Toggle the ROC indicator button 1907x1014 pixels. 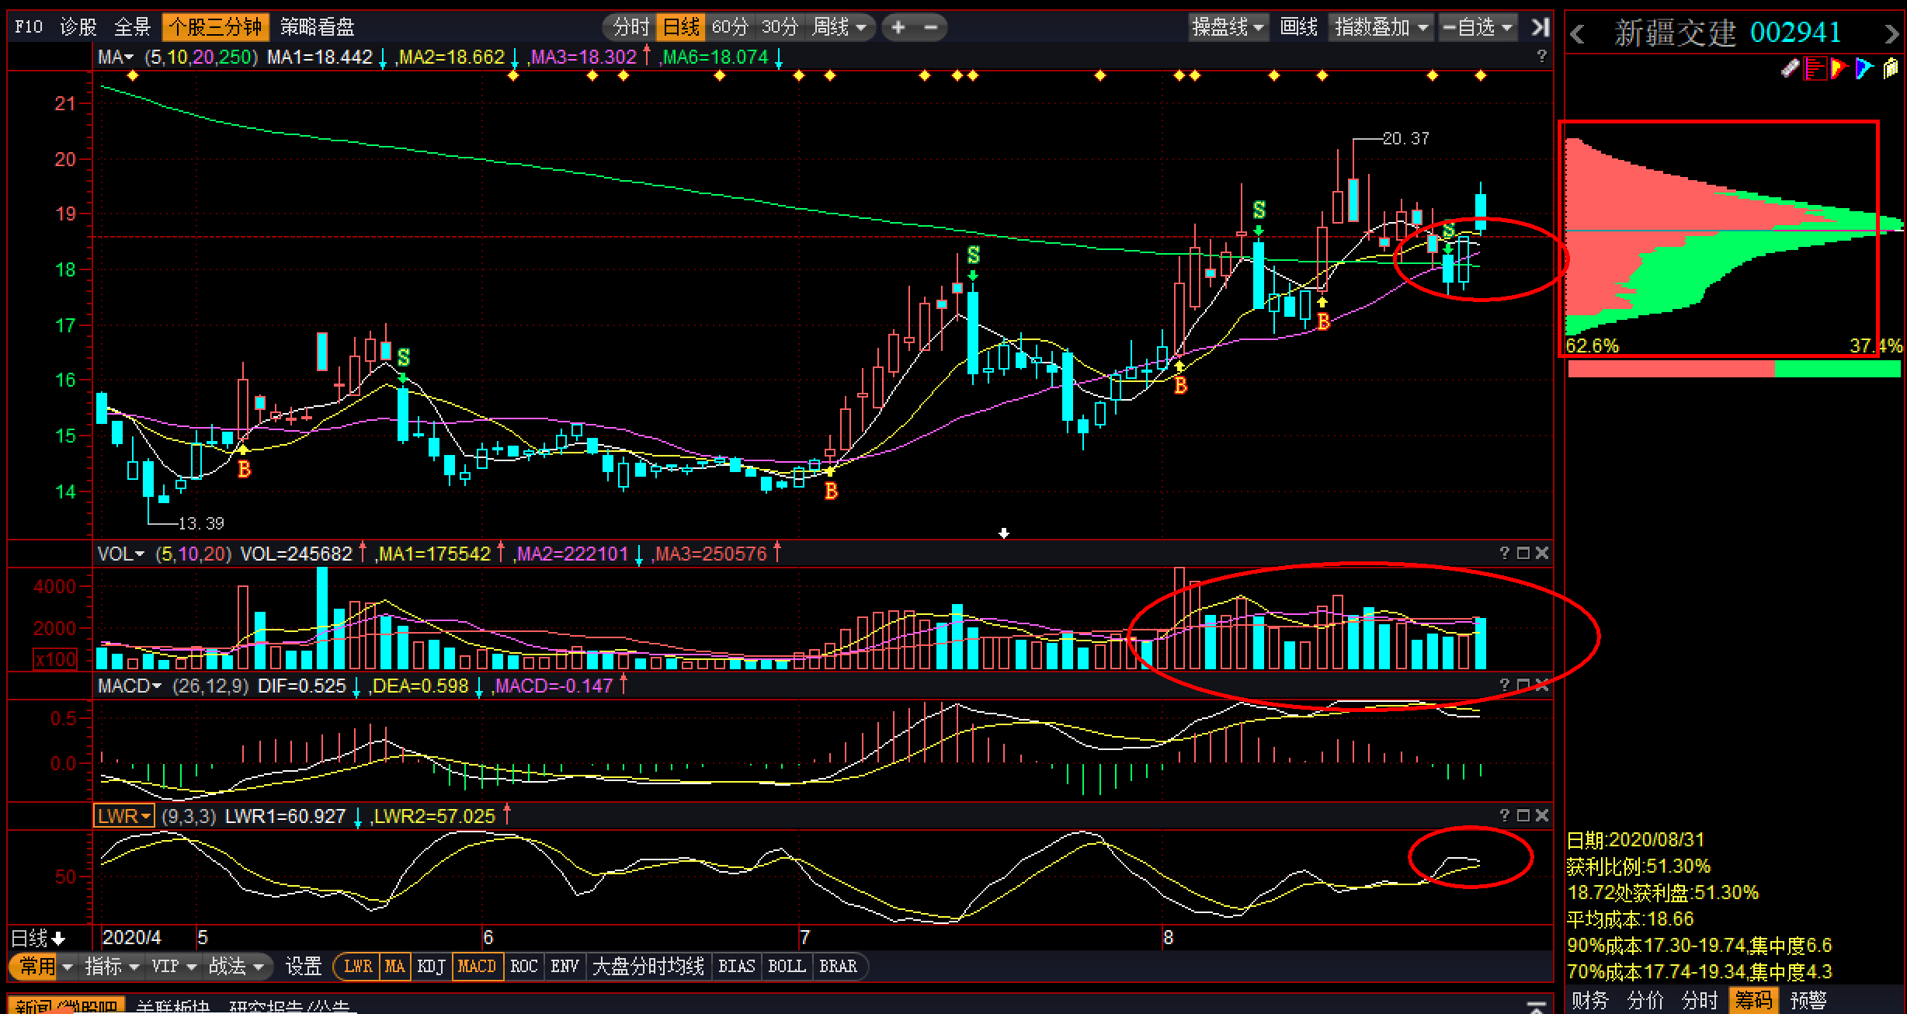point(524,967)
